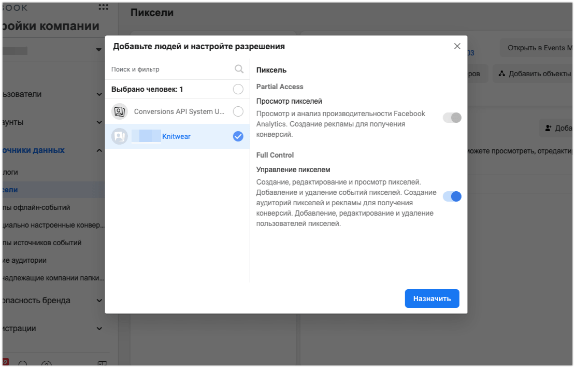Click the Knitwear user avatar icon
The image size is (575, 368).
(120, 136)
